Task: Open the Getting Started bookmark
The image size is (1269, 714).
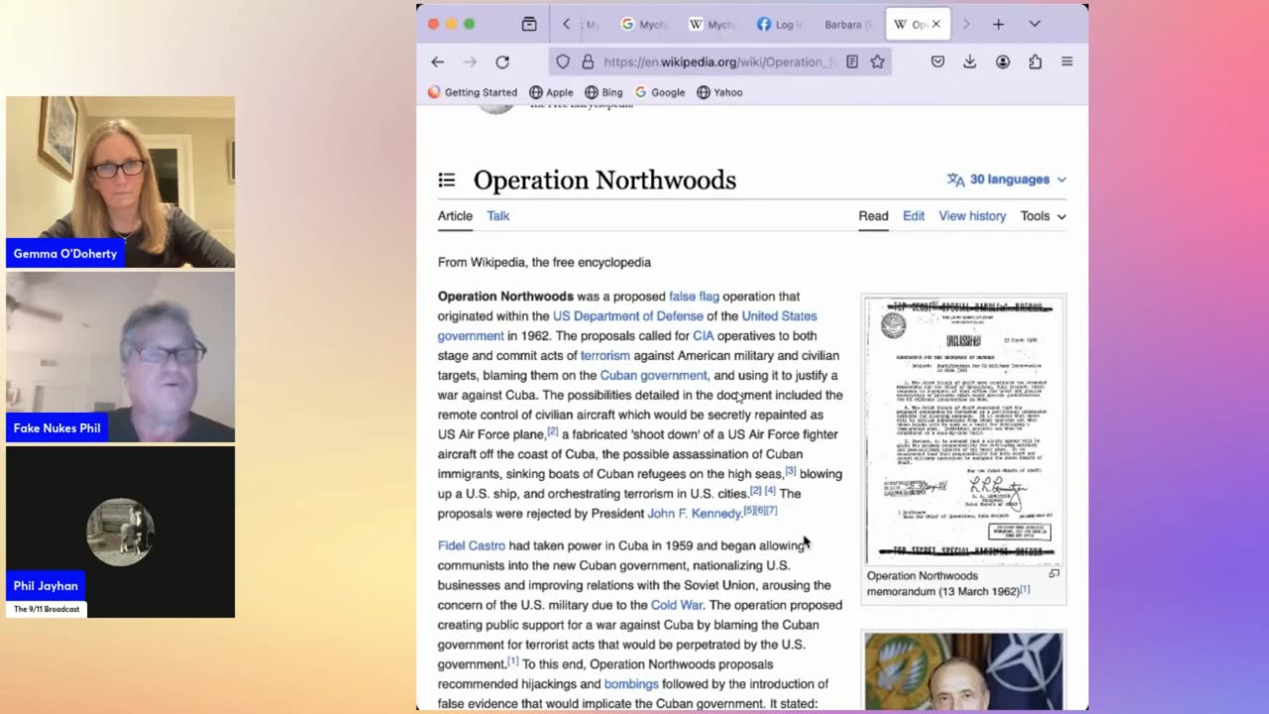Action: tap(472, 92)
